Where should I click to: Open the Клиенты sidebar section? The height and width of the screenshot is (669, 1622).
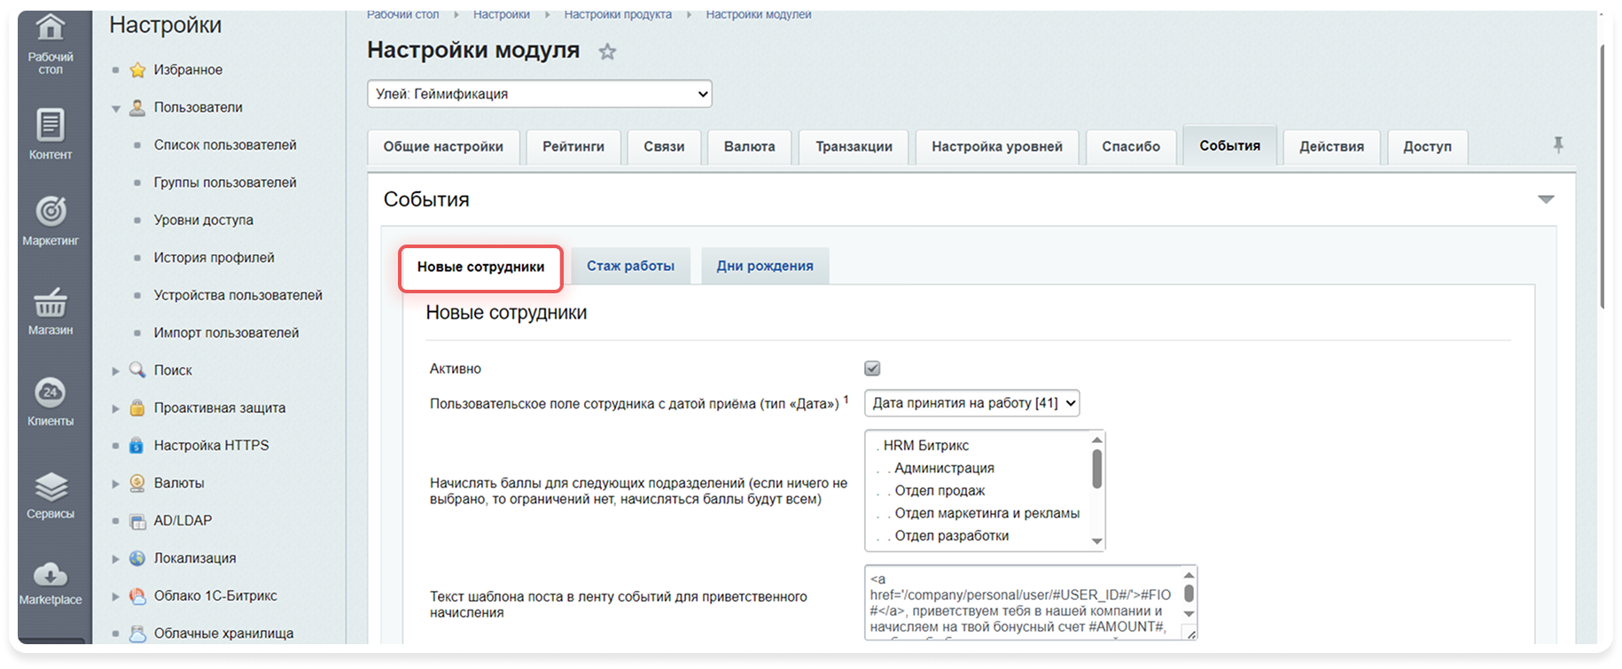(51, 401)
